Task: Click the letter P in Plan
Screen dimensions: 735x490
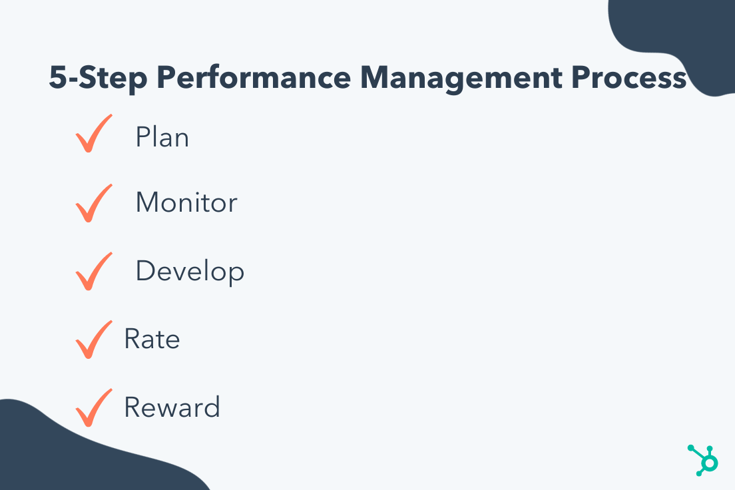Action: point(142,137)
